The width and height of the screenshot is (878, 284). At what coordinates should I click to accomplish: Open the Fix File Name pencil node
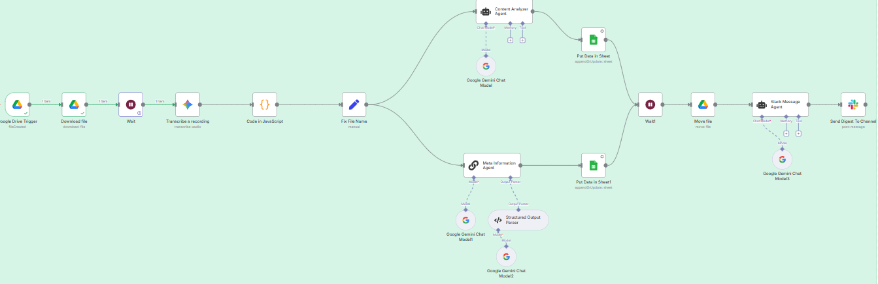pyautogui.click(x=354, y=104)
